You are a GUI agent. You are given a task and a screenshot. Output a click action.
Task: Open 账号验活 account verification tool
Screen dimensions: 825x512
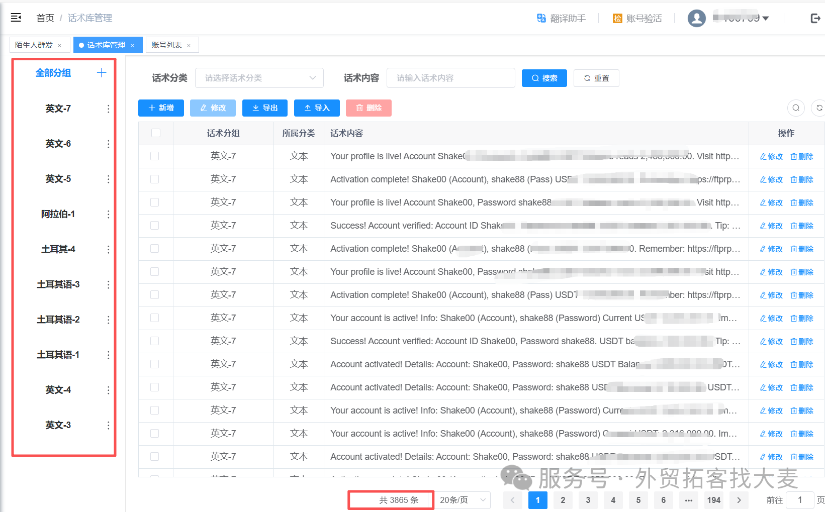637,18
